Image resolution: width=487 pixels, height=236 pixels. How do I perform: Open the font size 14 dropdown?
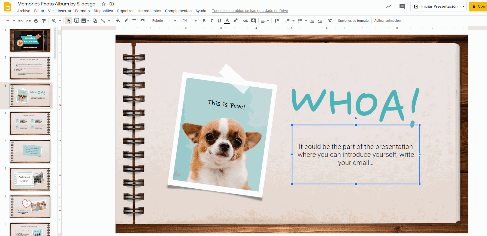pos(190,21)
